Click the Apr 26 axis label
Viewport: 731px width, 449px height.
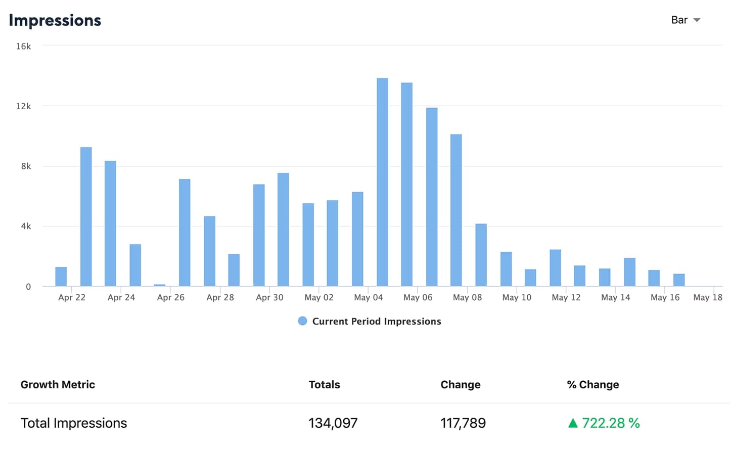pyautogui.click(x=171, y=297)
